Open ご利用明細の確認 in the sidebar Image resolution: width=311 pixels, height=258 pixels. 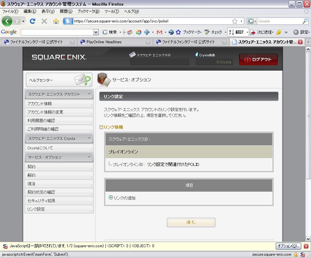pyautogui.click(x=59, y=129)
